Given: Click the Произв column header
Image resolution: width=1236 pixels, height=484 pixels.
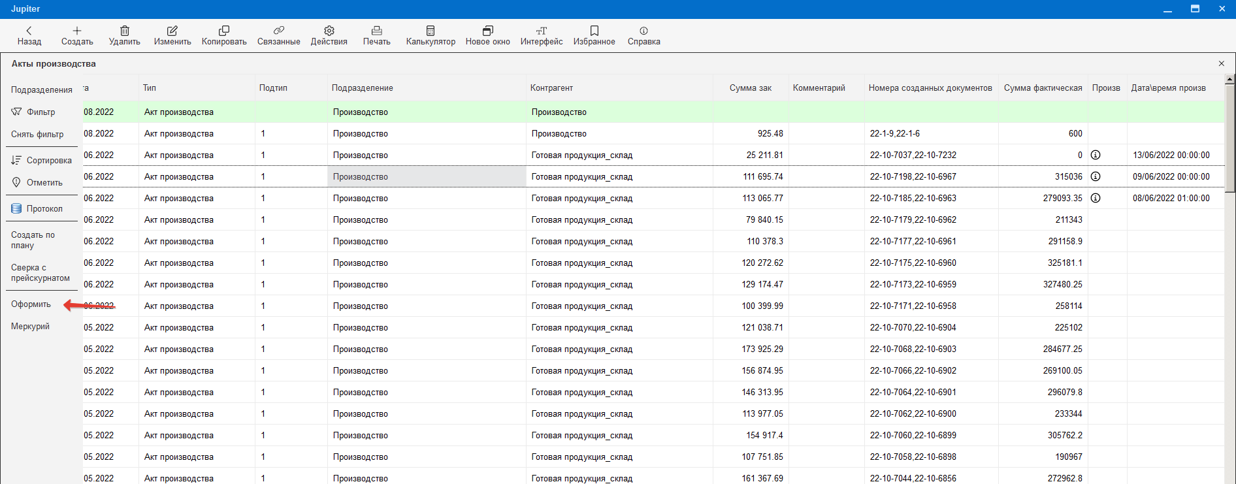Looking at the screenshot, I should coord(1106,88).
